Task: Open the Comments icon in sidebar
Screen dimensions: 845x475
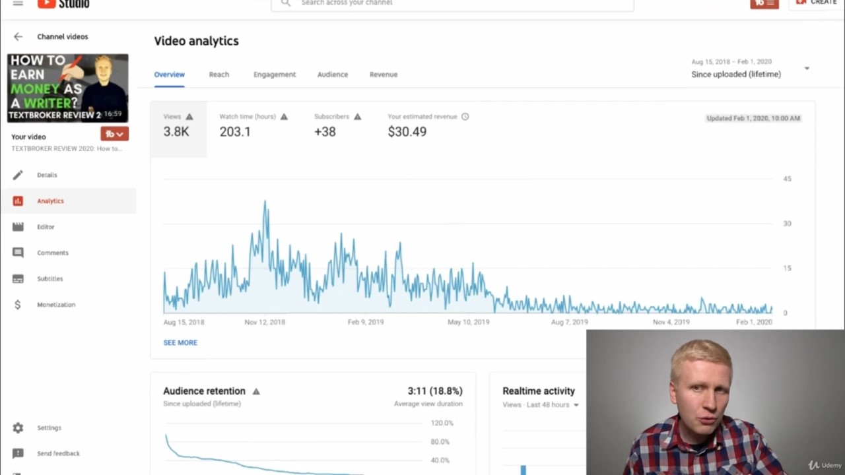Action: [18, 253]
